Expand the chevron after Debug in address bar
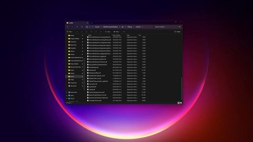 (x=134, y=27)
